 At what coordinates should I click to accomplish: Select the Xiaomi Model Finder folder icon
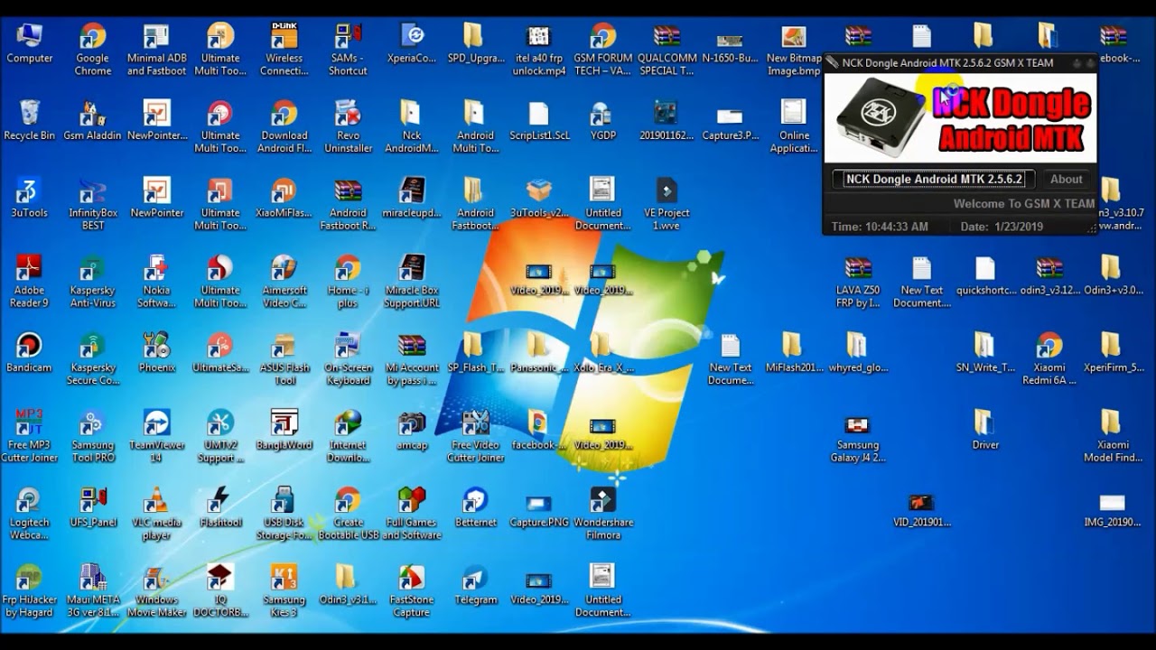point(1113,436)
